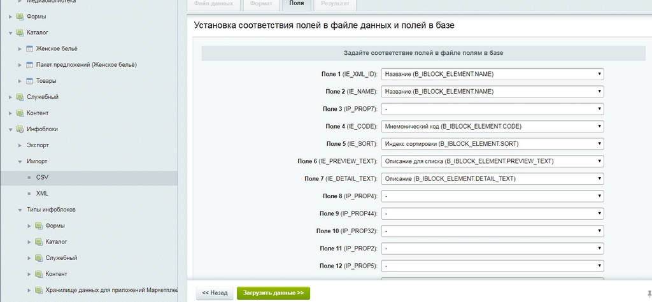Image resolution: width=652 pixels, height=302 pixels.
Task: Open the Поле 4 (IE_CODE) dropdown
Action: pyautogui.click(x=492, y=126)
